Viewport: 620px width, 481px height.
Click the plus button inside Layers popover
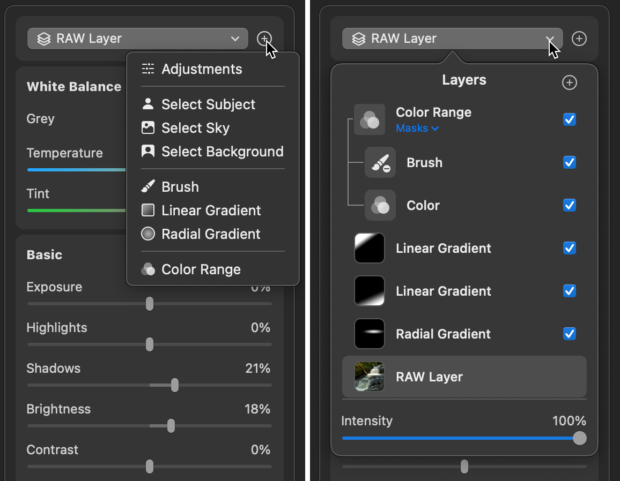(x=569, y=82)
